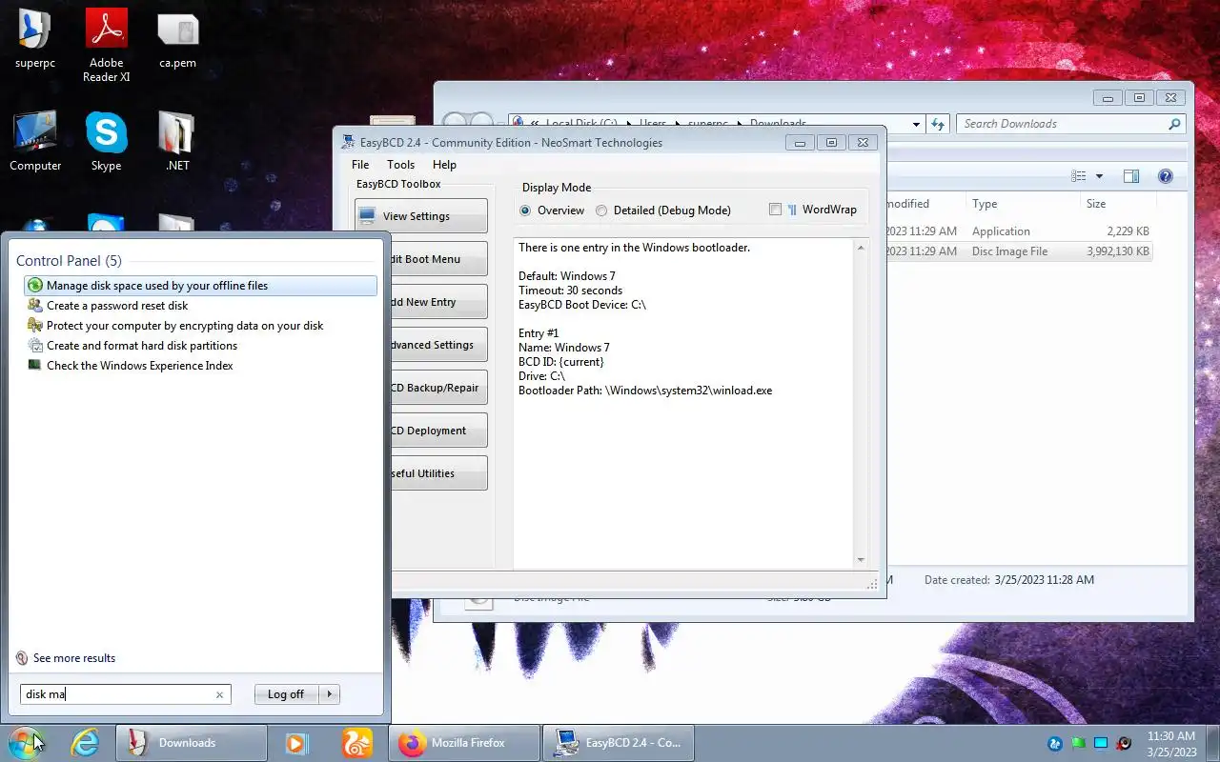Clear the Start menu search text
Screen dimensions: 1220x762
[x=219, y=694]
